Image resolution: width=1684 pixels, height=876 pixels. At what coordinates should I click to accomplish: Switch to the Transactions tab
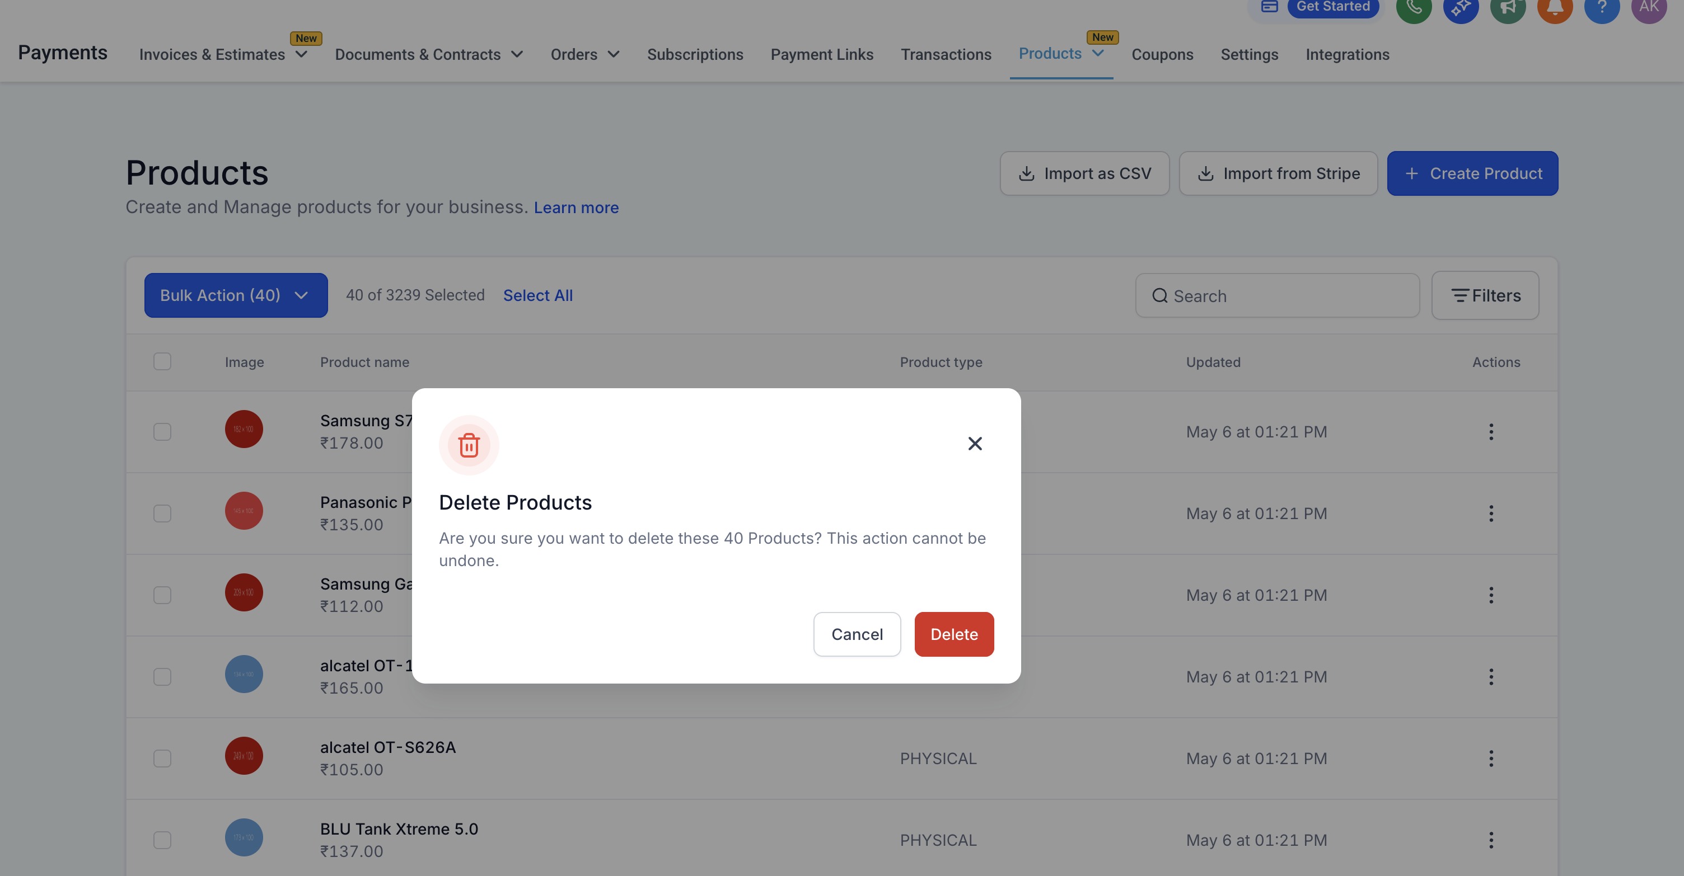point(945,54)
